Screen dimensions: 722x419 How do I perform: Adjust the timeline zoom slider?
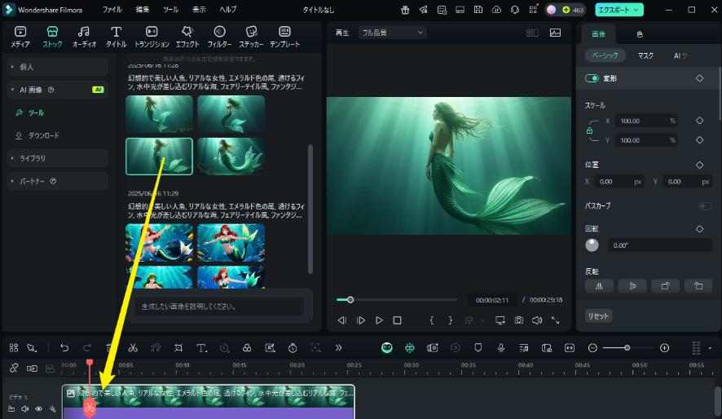pyautogui.click(x=628, y=348)
